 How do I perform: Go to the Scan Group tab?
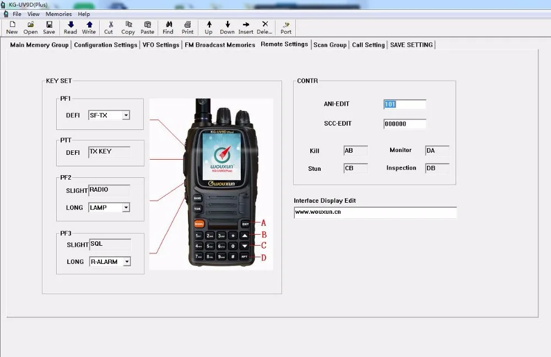pyautogui.click(x=330, y=45)
